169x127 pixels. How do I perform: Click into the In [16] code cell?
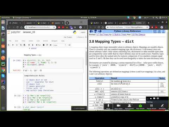(x=53, y=64)
